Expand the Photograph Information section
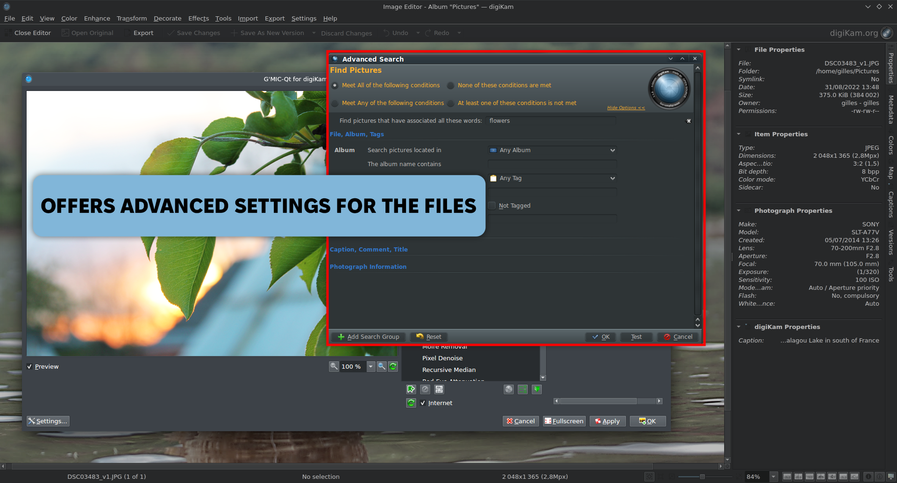This screenshot has height=483, width=897. [368, 266]
